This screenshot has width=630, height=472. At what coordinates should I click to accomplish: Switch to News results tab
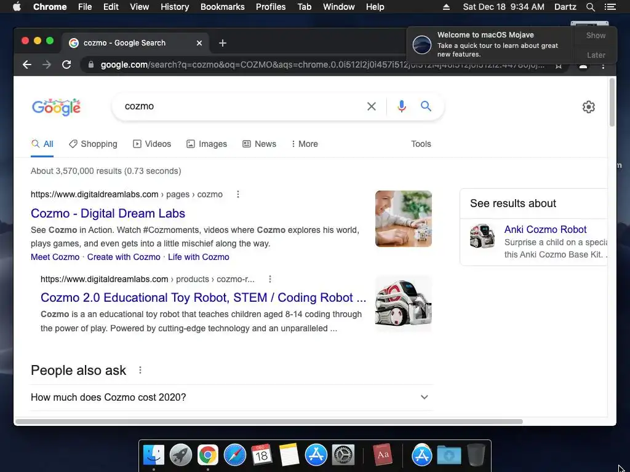259,144
